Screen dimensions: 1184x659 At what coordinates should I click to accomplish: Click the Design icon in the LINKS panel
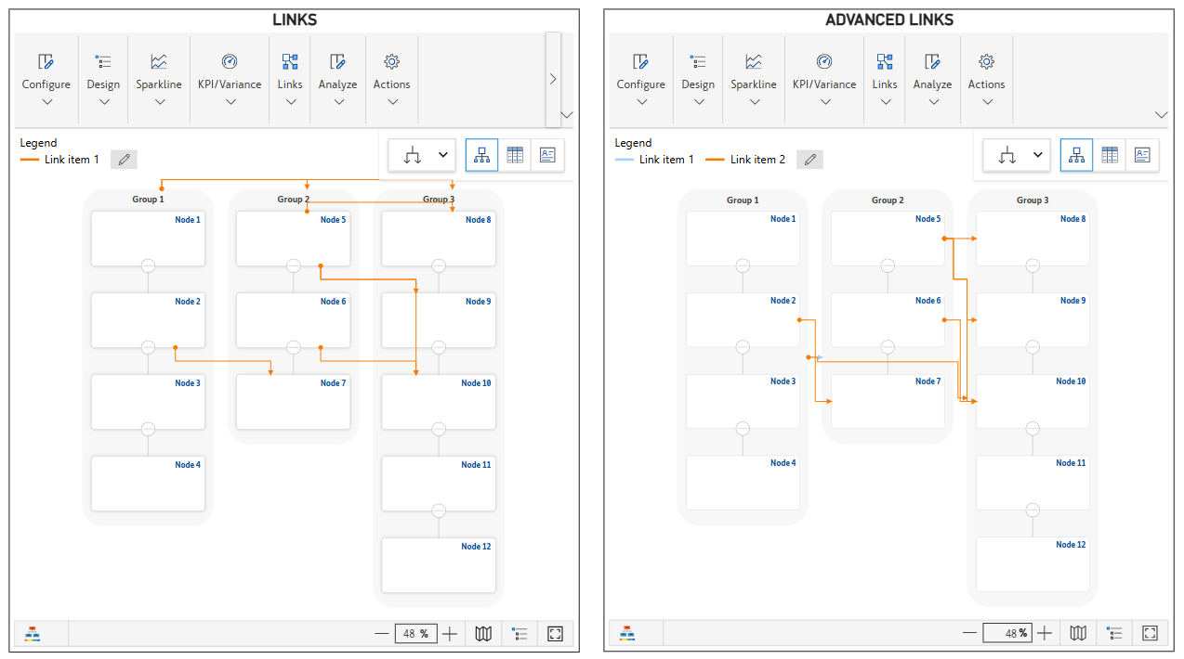(x=103, y=62)
